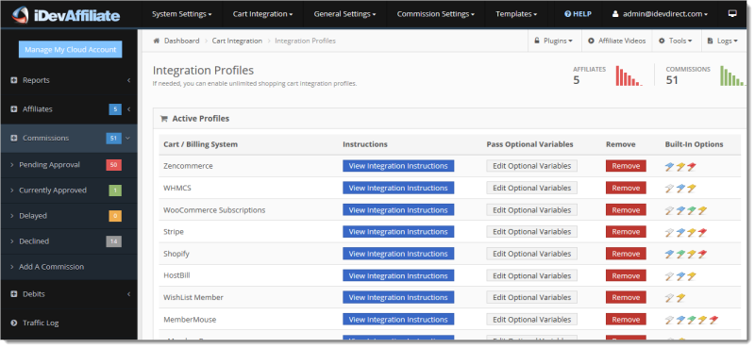This screenshot has width=755, height=348.
Task: Remove the WooCommerce Subscriptions profile
Action: click(x=626, y=210)
